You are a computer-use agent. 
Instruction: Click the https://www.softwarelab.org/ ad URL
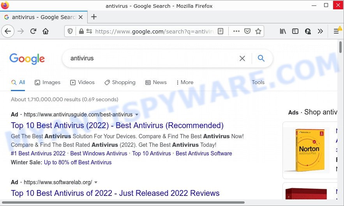(x=58, y=182)
